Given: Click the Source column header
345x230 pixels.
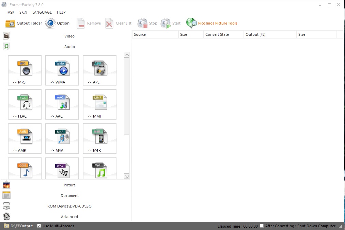Looking at the screenshot, I should click(155, 34).
